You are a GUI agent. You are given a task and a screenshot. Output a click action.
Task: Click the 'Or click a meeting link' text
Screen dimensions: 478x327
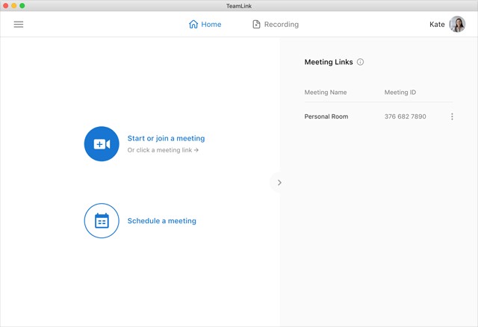pos(163,150)
